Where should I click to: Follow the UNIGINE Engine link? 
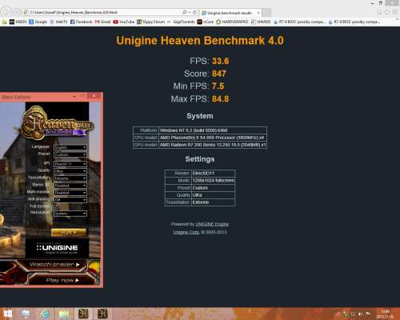coord(212,224)
